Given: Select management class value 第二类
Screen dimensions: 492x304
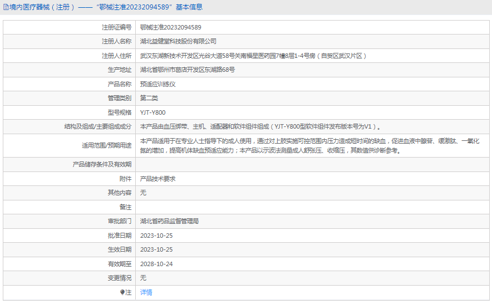Looking at the screenshot, I should (x=149, y=98).
